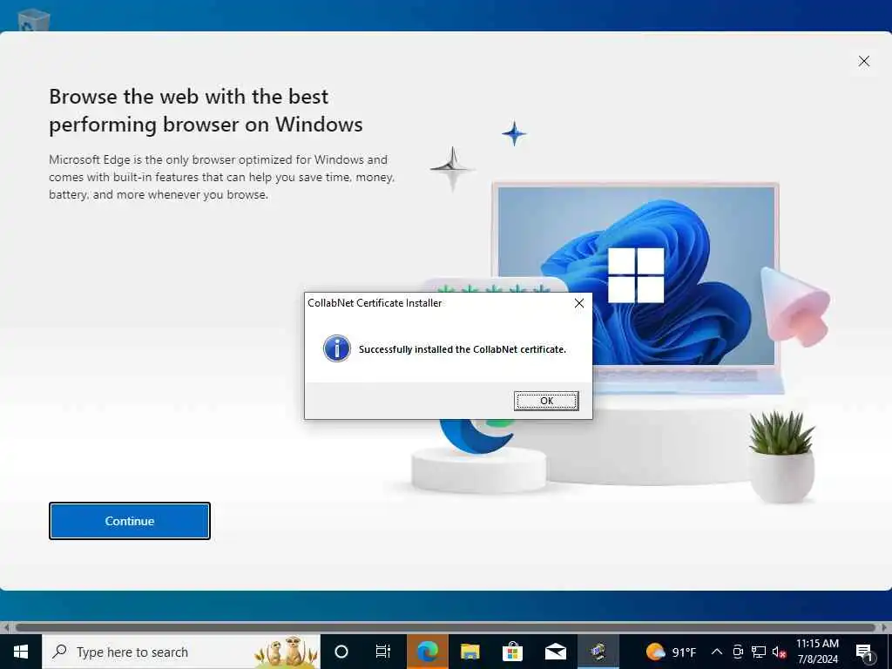The width and height of the screenshot is (892, 669).
Task: Click the left scroll arrow of the scrollbar
Action: pyautogui.click(x=6, y=627)
